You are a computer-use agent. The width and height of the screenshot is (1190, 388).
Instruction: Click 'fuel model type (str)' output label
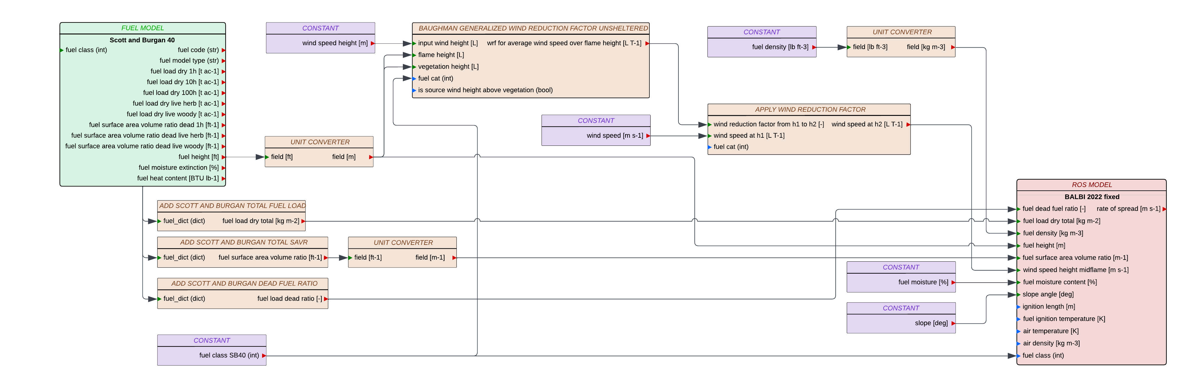pos(189,60)
